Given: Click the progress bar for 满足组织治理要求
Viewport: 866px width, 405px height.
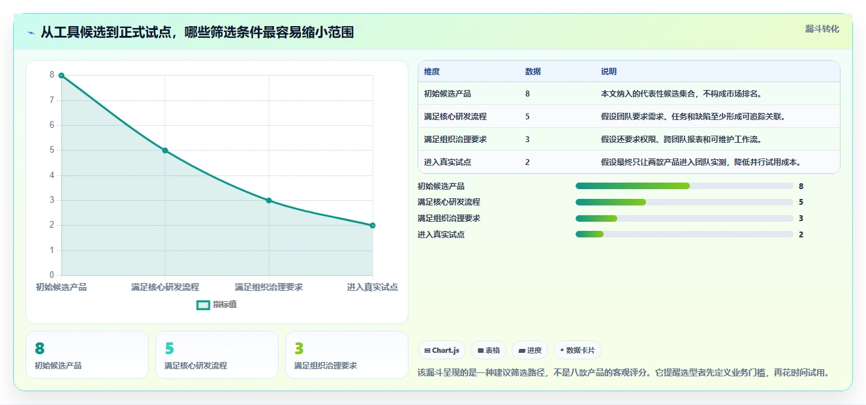Looking at the screenshot, I should click(x=685, y=218).
